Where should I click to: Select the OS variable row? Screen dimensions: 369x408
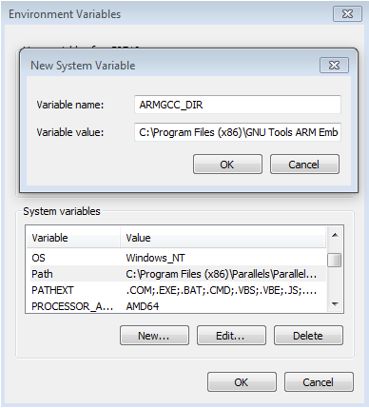pyautogui.click(x=178, y=258)
